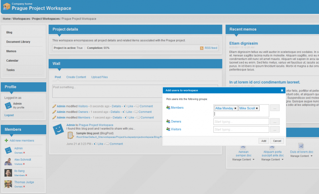The height and width of the screenshot is (194, 319).
Task: Click thumbs-up Like icon on Owners entry
Action: 124,112
